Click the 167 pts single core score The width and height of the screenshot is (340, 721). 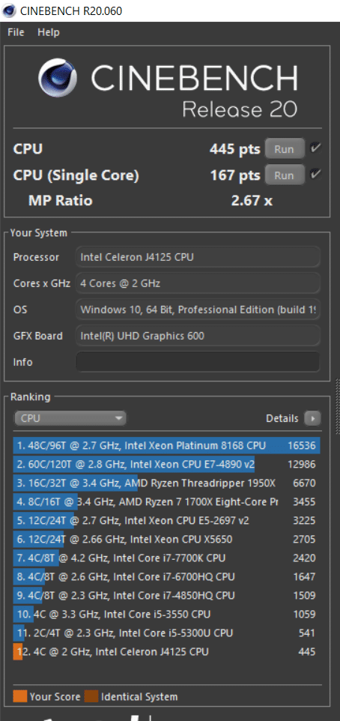[235, 175]
